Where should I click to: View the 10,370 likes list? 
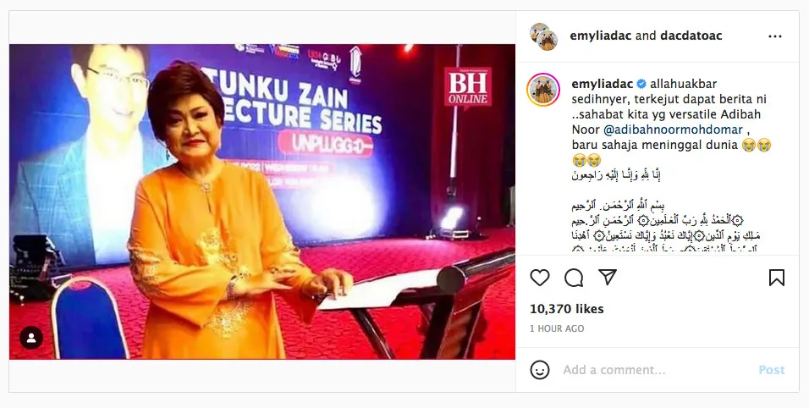(x=566, y=309)
